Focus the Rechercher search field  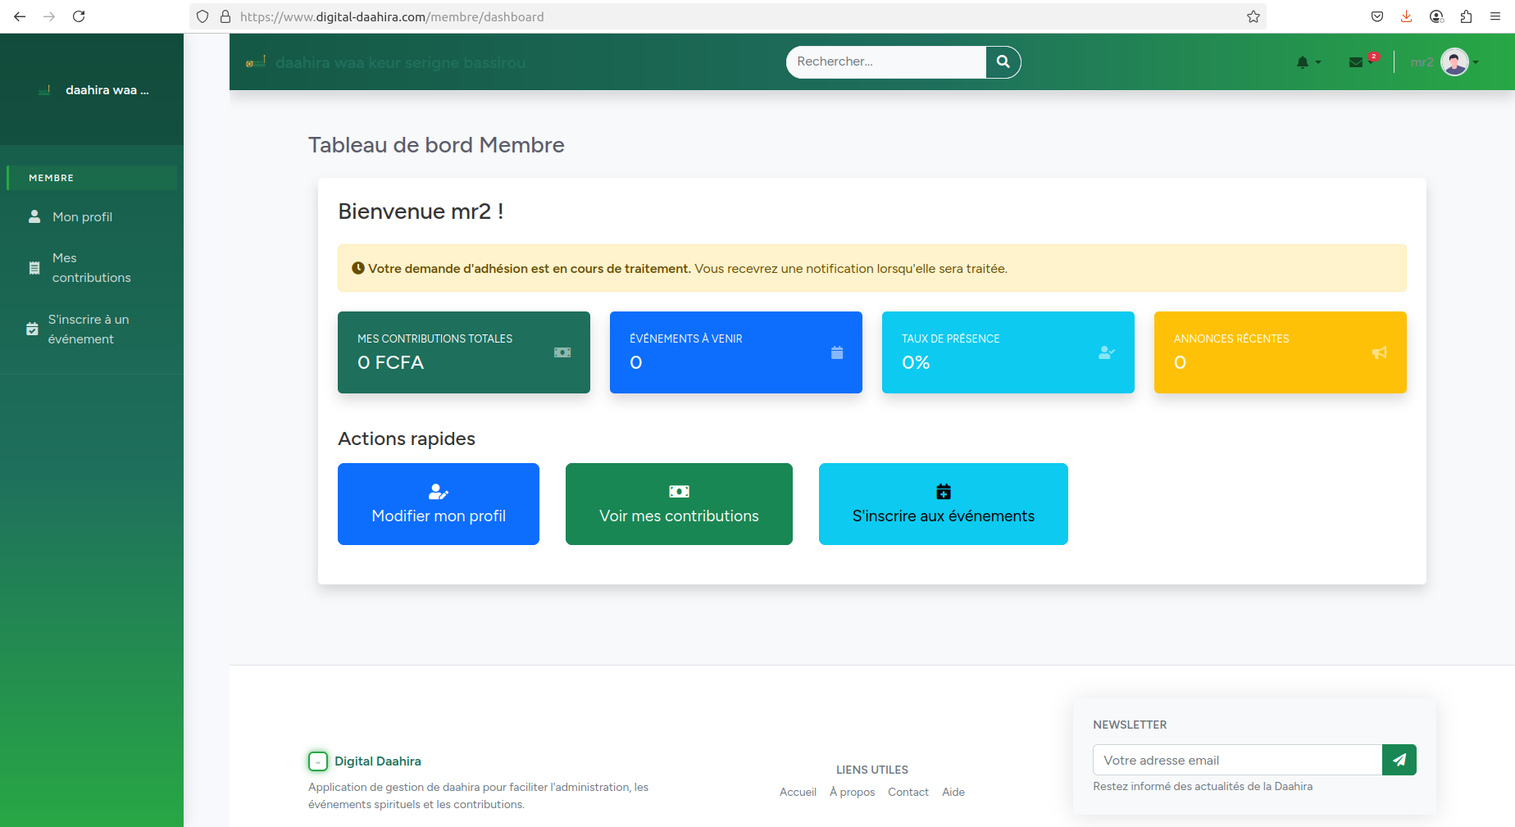click(x=886, y=62)
